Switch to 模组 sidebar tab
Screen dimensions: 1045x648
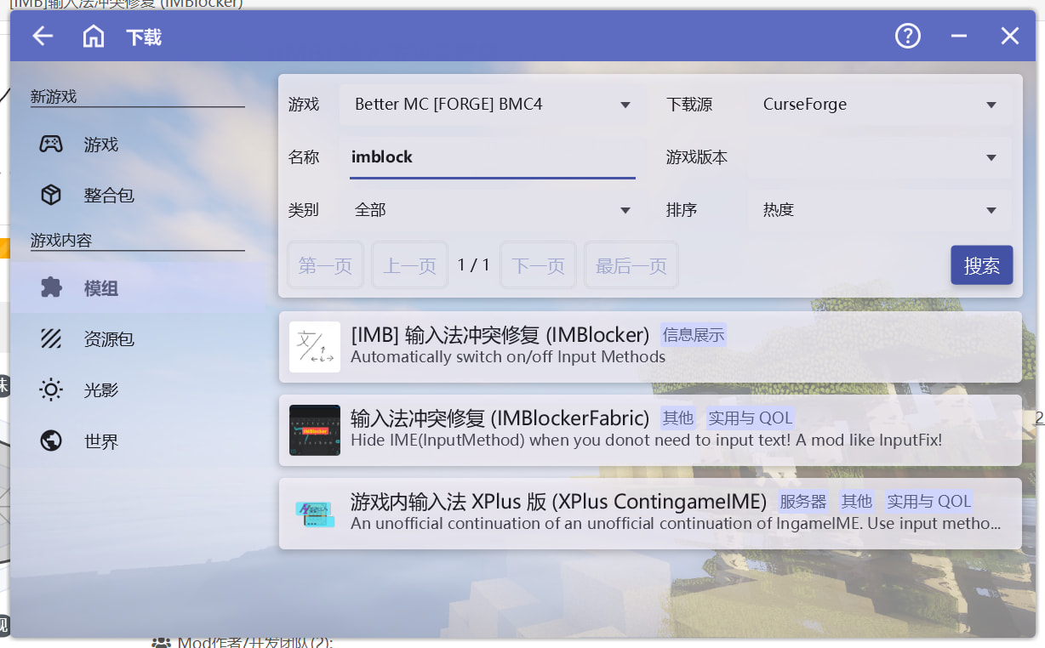point(138,288)
